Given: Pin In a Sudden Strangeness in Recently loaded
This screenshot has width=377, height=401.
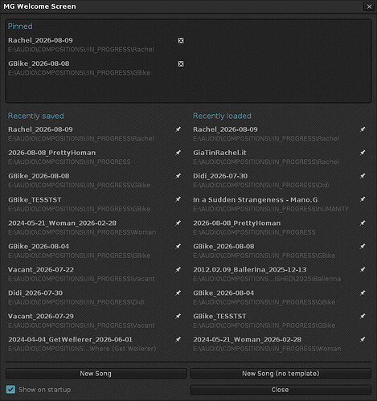Looking at the screenshot, I should tap(363, 199).
